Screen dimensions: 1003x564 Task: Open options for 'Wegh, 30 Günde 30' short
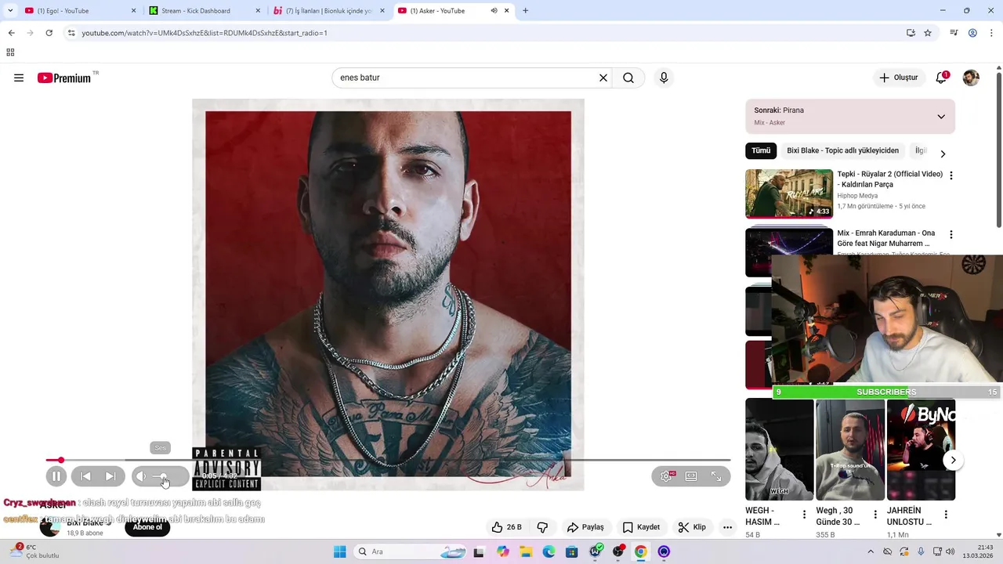click(875, 515)
